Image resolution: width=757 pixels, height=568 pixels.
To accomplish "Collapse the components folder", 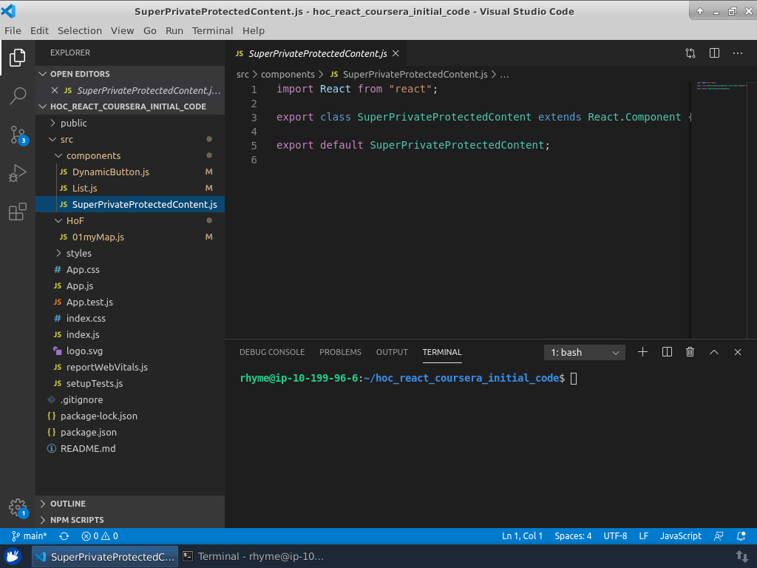I will 93,155.
